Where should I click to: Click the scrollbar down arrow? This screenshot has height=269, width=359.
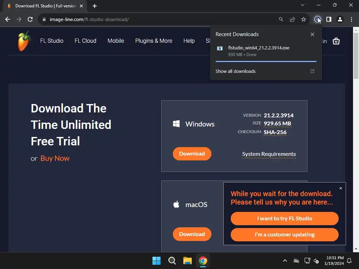tap(356, 249)
